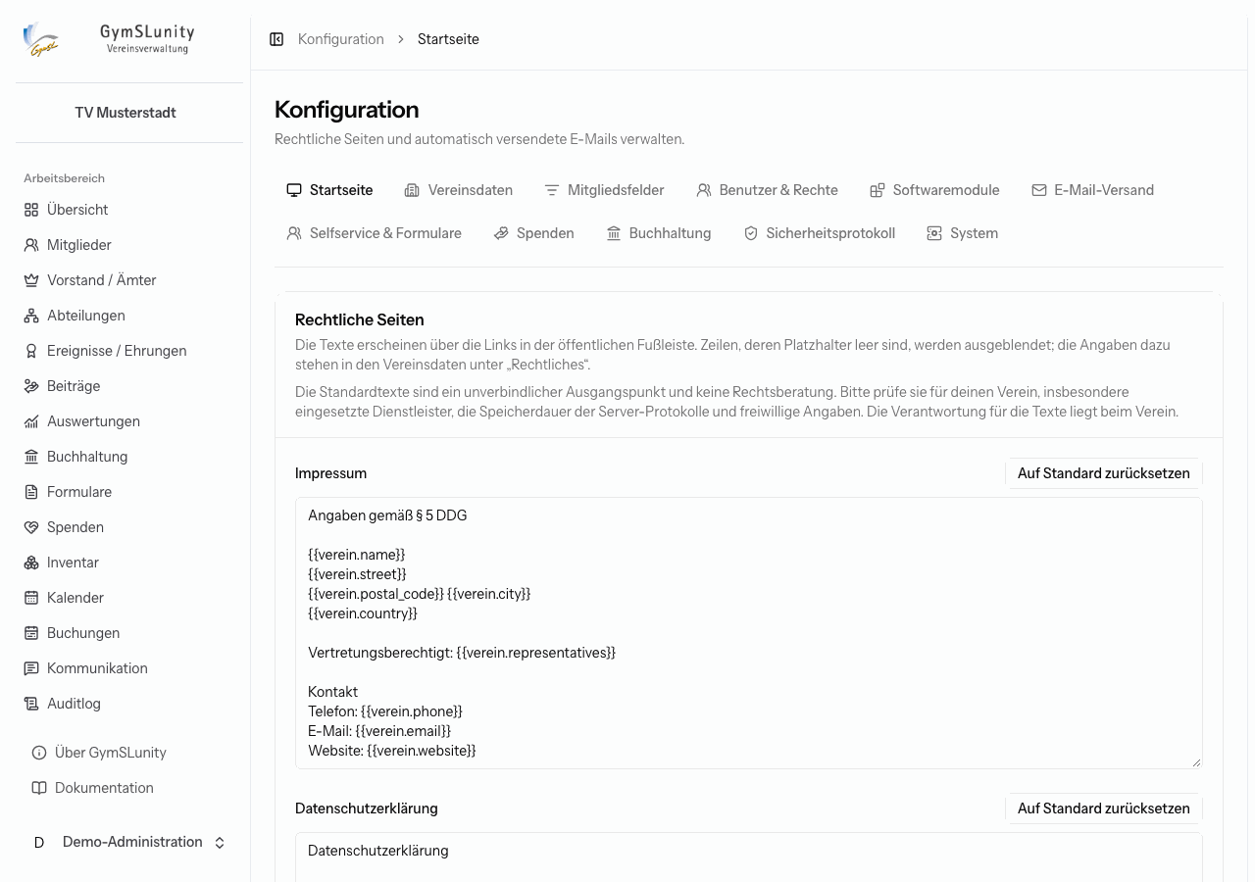Open Kalender in sidebar

click(129, 598)
